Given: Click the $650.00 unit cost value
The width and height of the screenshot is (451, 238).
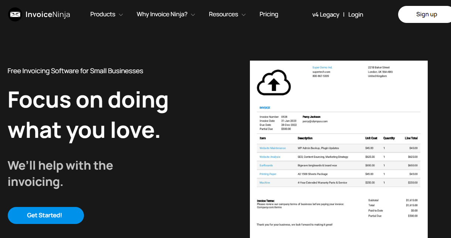Looking at the screenshot, I should (x=370, y=166).
